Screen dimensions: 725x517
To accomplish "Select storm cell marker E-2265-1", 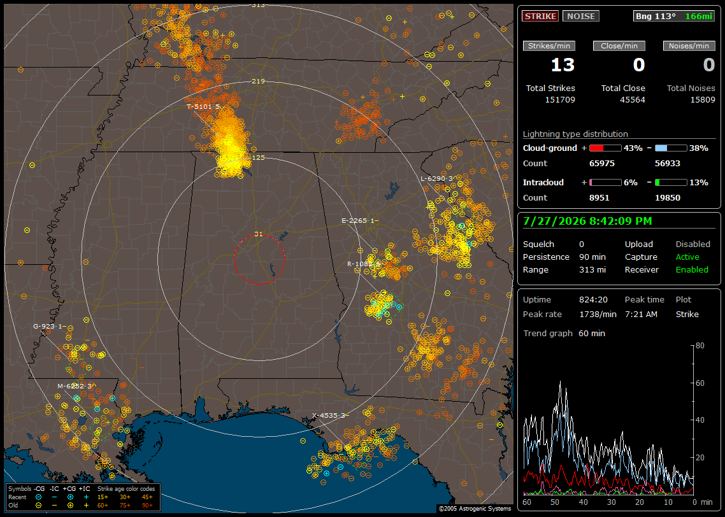I will point(360,221).
